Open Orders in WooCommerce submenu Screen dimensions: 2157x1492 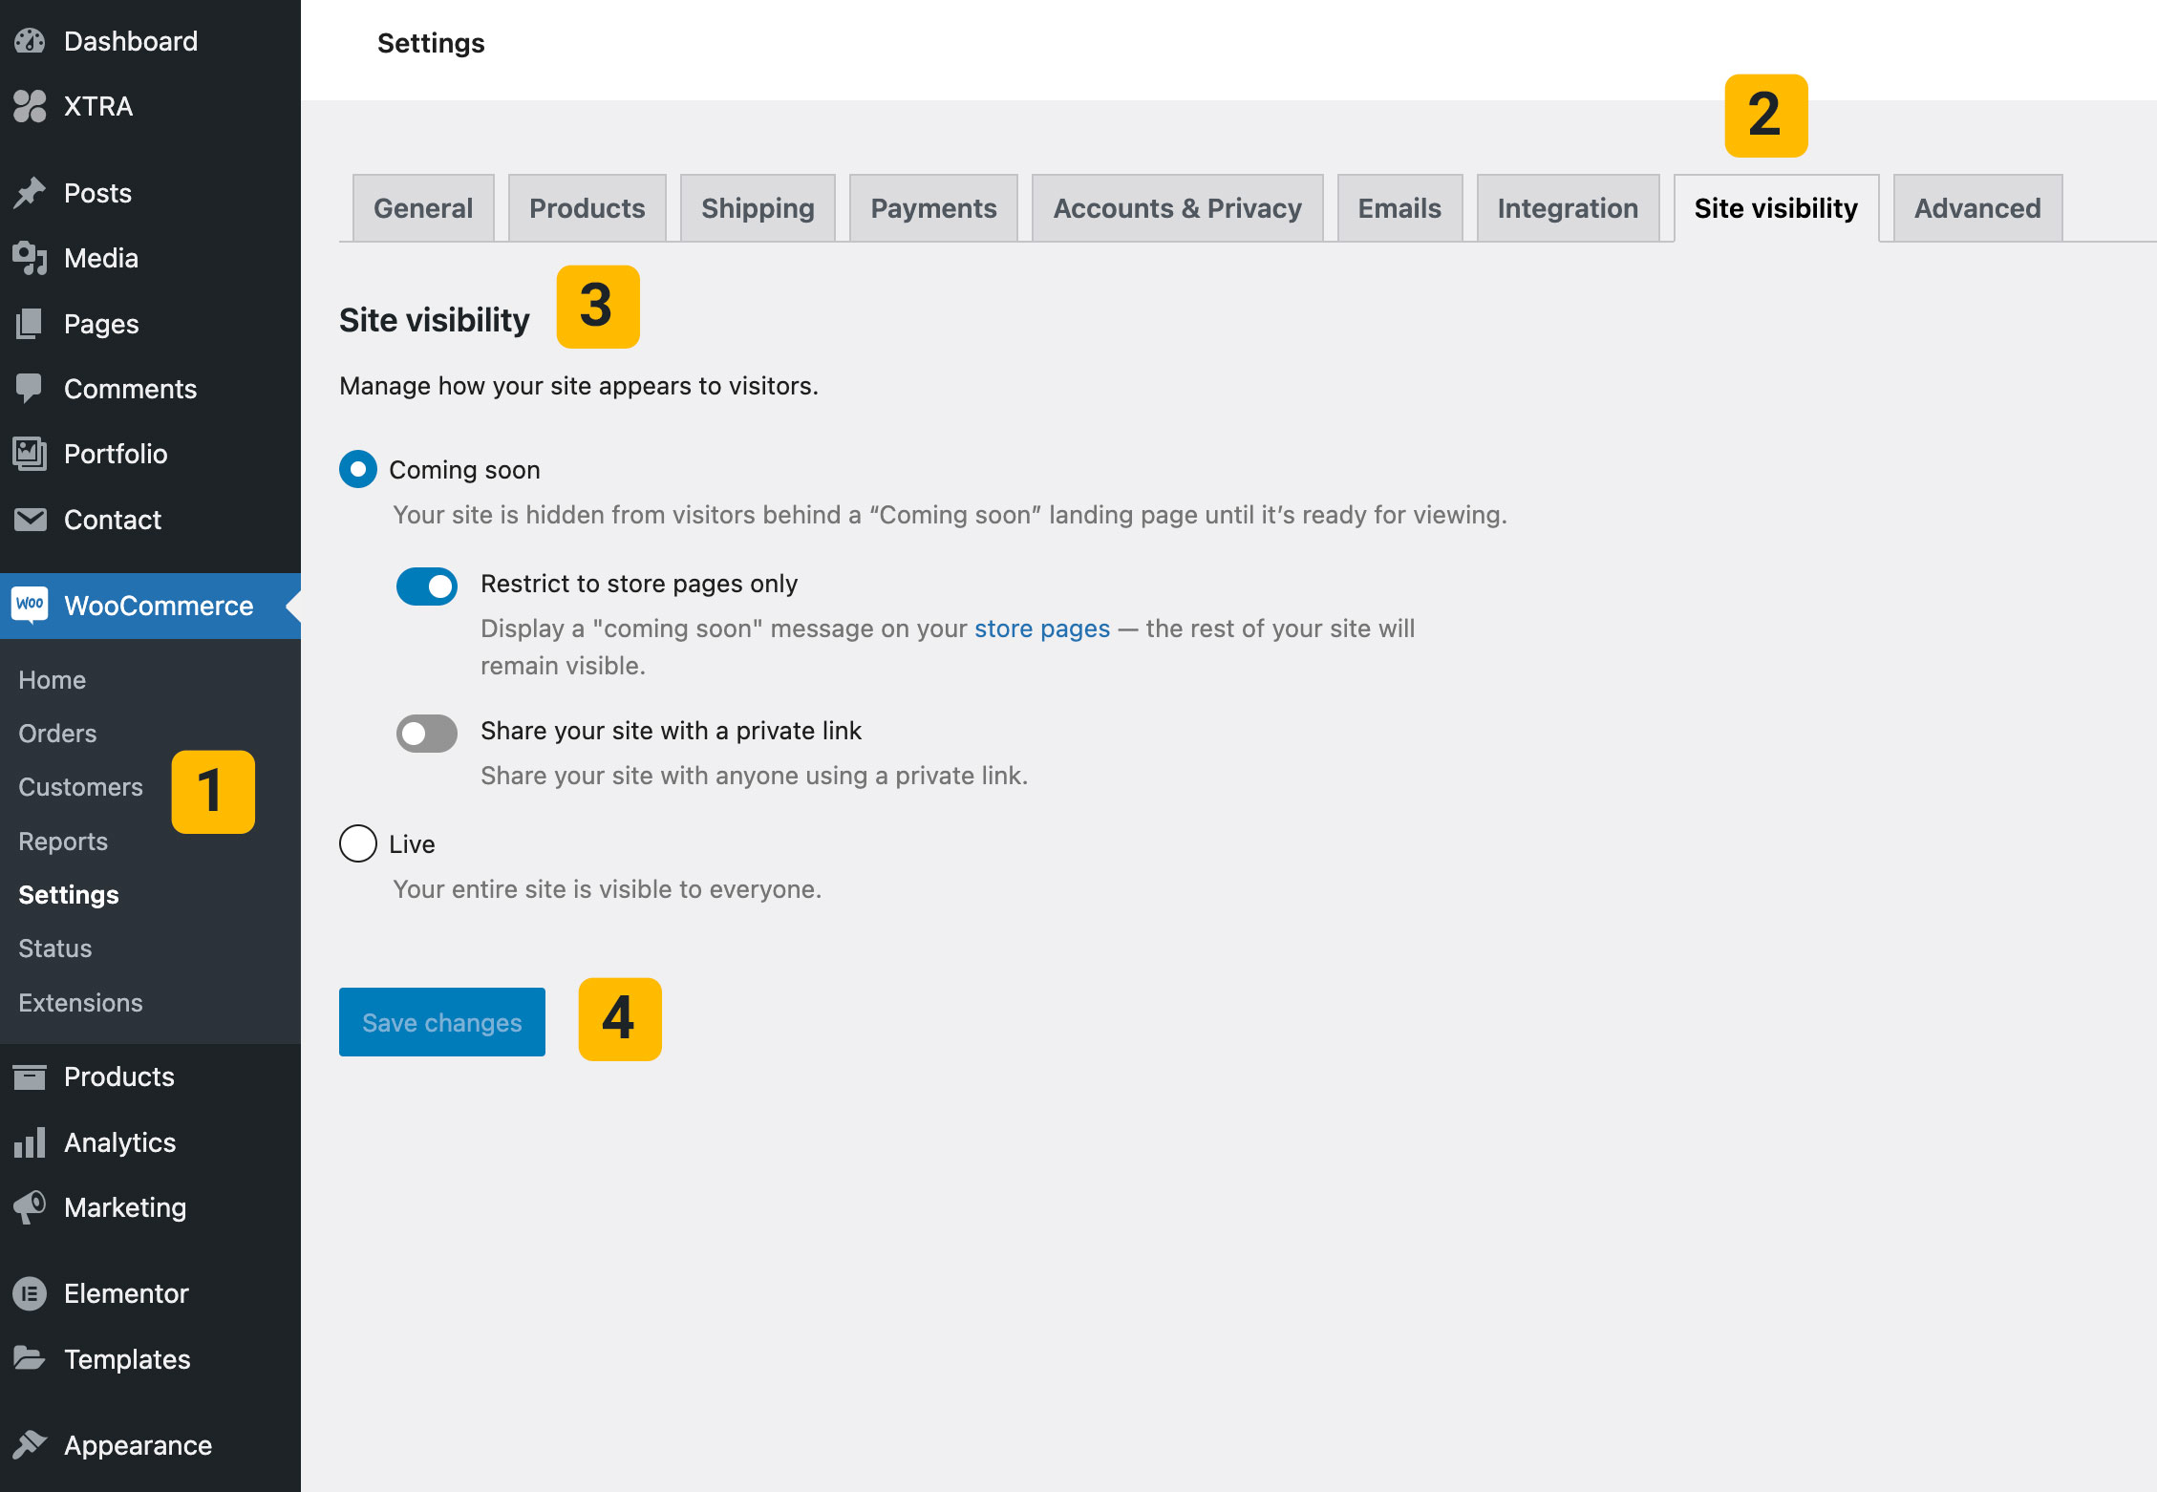[57, 734]
